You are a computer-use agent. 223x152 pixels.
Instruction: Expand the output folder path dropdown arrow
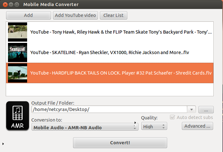(x=191, y=109)
